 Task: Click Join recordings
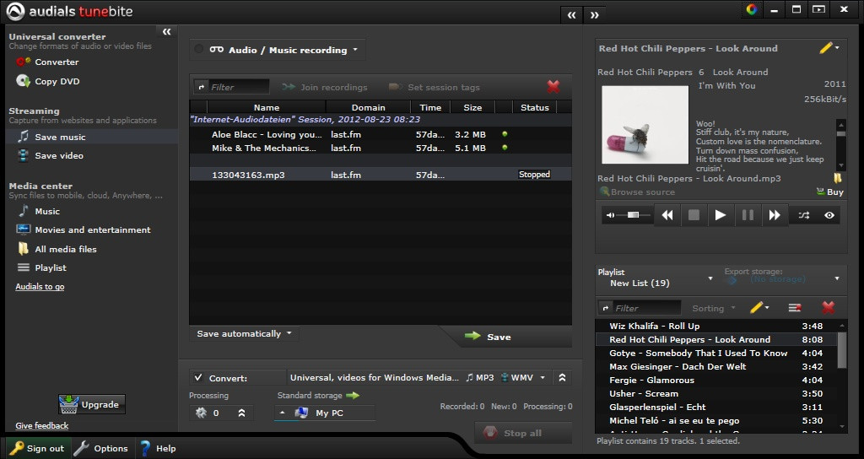pos(324,87)
